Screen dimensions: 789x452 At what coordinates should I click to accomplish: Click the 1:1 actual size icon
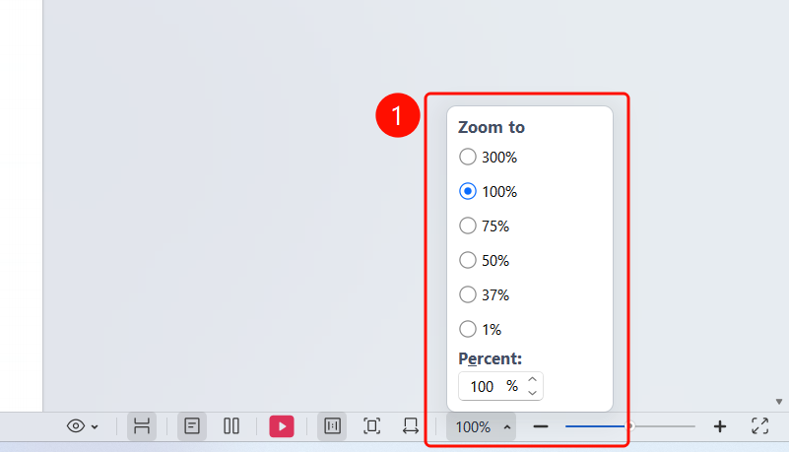point(332,426)
